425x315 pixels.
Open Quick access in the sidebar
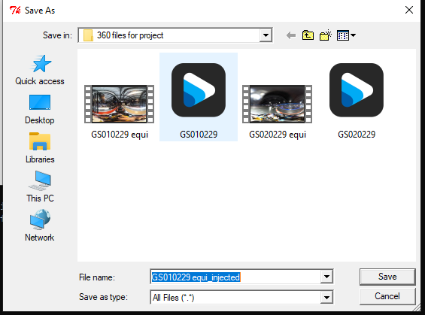click(40, 70)
